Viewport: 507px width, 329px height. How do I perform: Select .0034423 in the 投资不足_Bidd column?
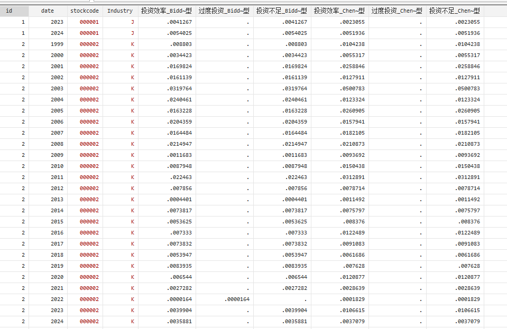click(x=282, y=55)
